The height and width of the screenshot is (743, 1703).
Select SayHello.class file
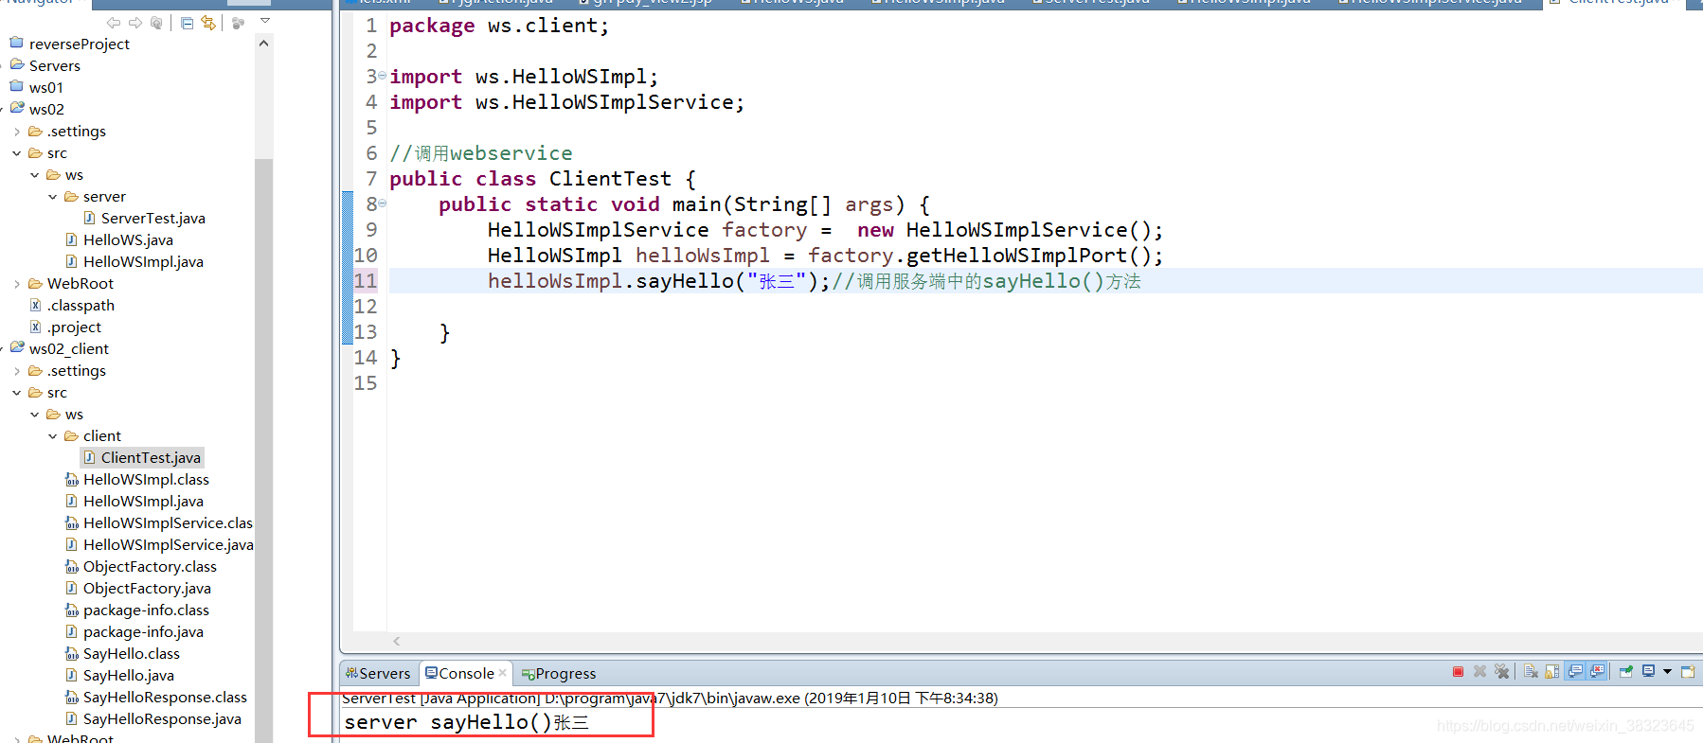(122, 654)
